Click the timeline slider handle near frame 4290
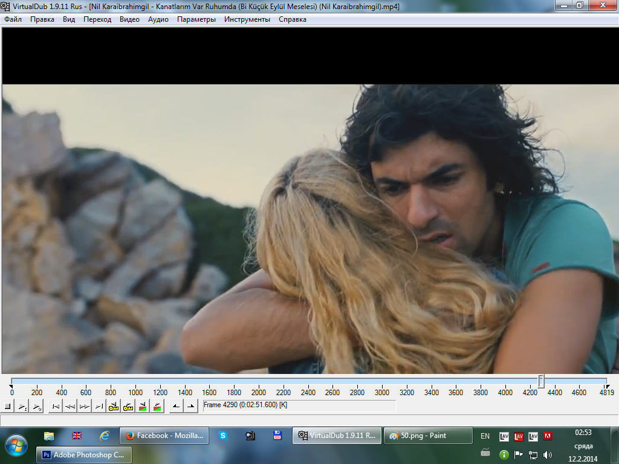The height and width of the screenshot is (464, 619). (x=541, y=381)
